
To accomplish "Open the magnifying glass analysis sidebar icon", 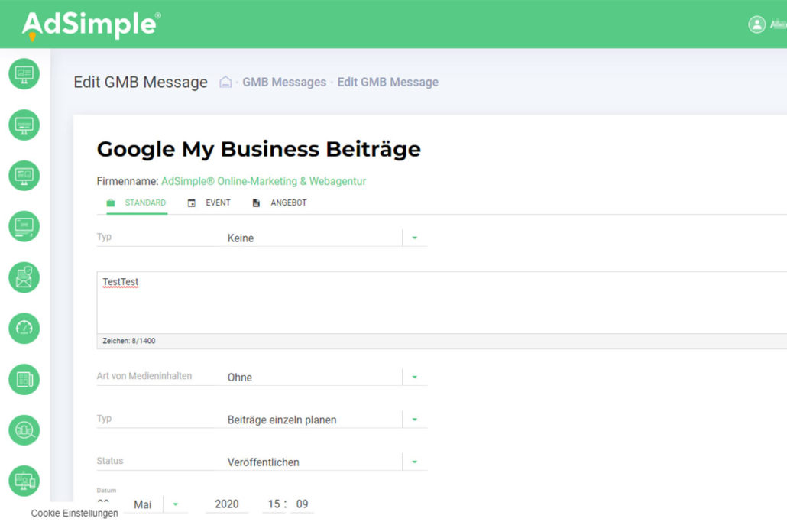I will (x=24, y=430).
